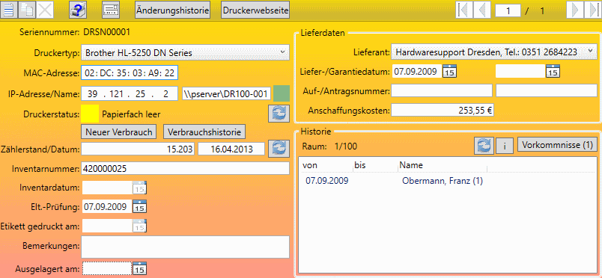The width and height of the screenshot is (602, 278).
Task: Open the Etikett gedruckt am calendar
Action: [x=139, y=226]
